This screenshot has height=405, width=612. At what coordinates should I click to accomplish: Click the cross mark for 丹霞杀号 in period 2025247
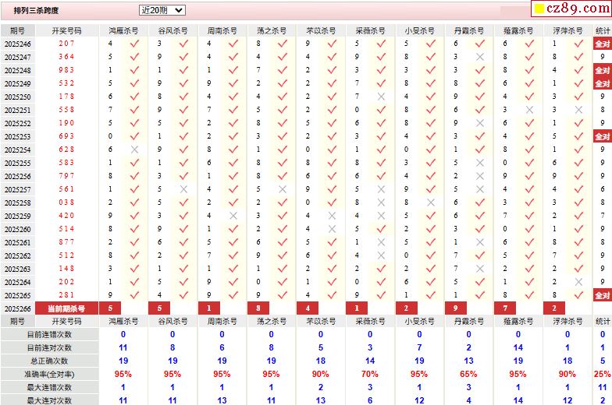(x=479, y=57)
